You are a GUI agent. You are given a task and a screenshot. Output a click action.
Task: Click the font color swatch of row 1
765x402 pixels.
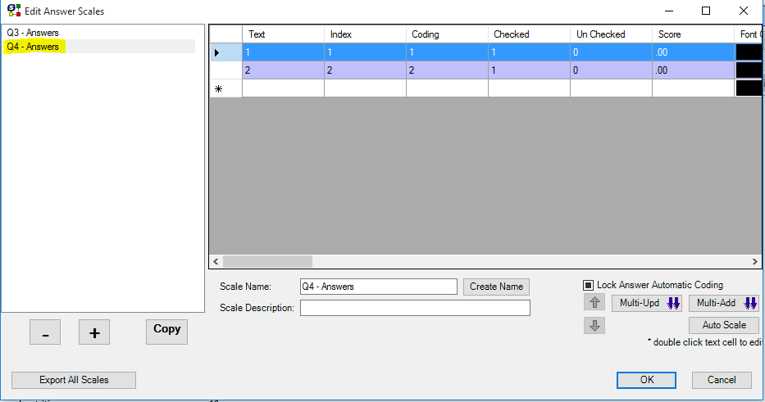tap(749, 52)
